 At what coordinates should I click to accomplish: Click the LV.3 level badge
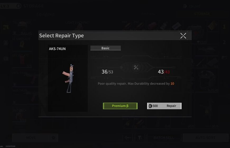5,6
